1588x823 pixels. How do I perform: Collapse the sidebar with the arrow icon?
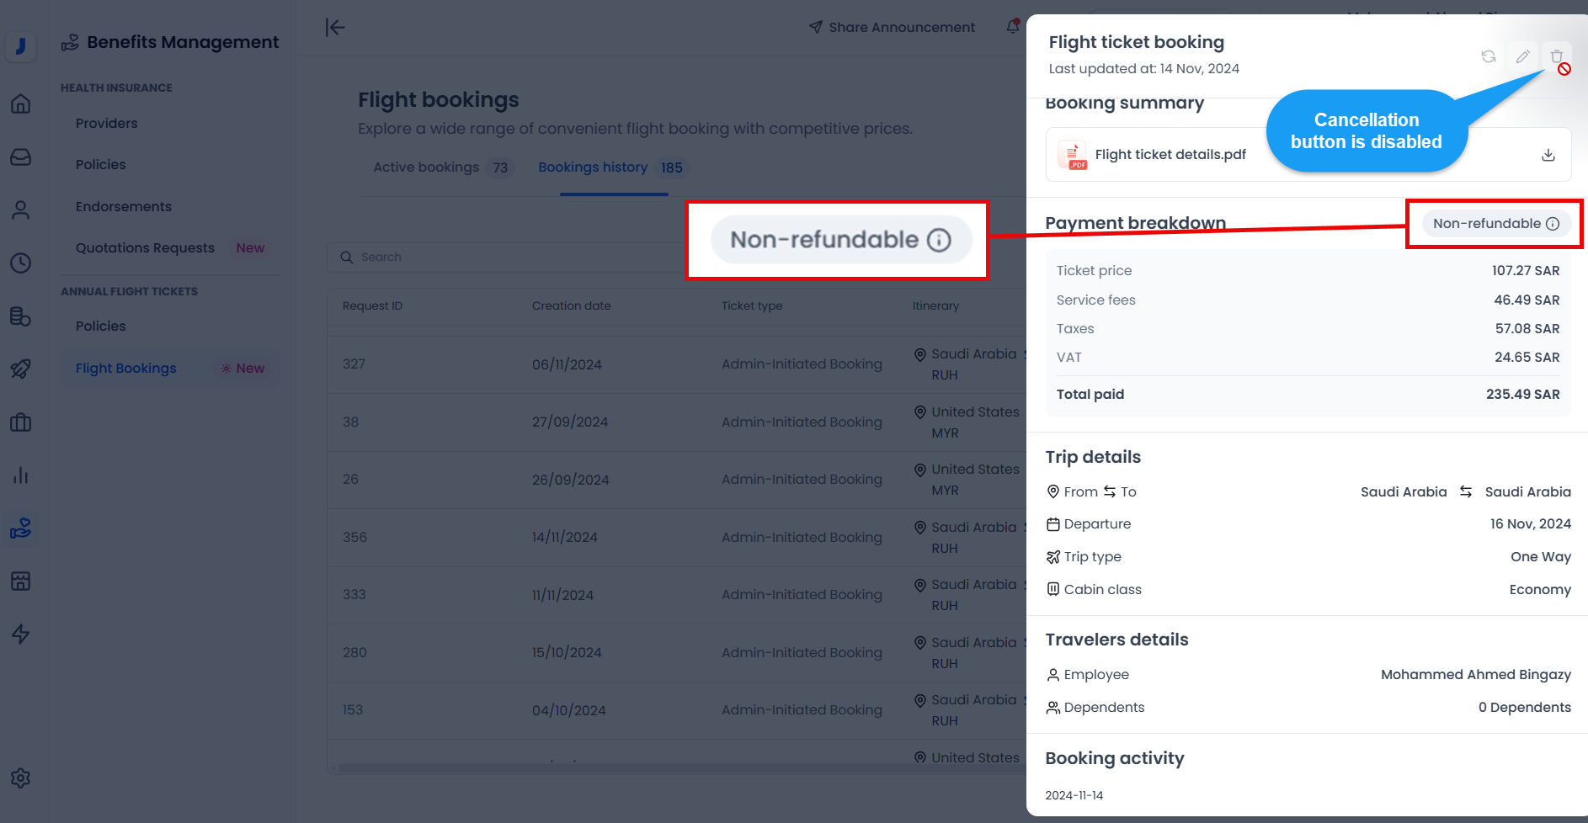(335, 28)
